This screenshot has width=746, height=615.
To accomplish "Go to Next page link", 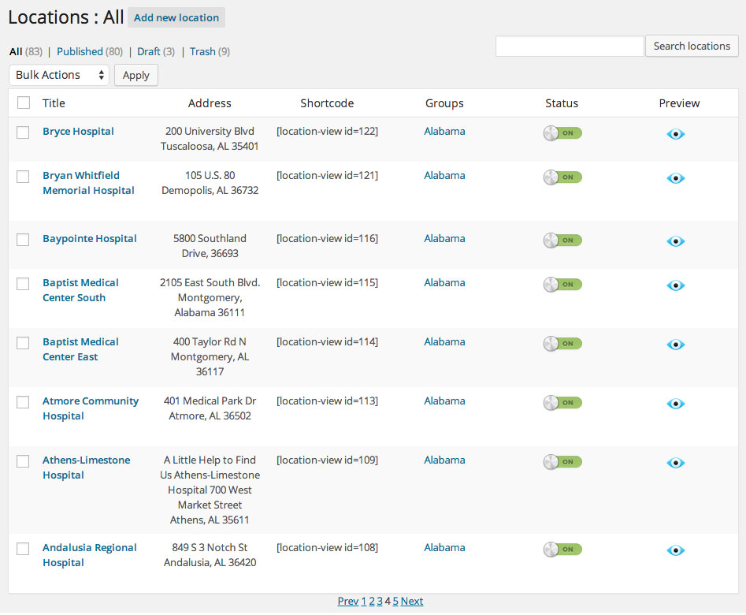I will [x=412, y=601].
